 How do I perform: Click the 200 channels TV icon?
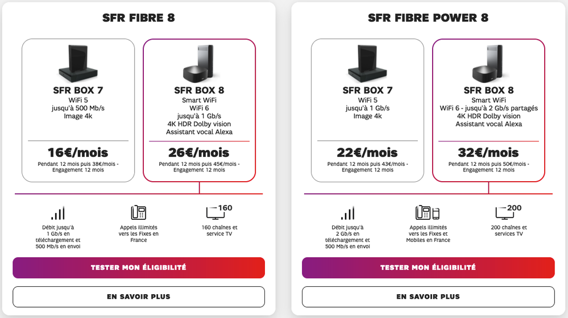[x=508, y=212]
